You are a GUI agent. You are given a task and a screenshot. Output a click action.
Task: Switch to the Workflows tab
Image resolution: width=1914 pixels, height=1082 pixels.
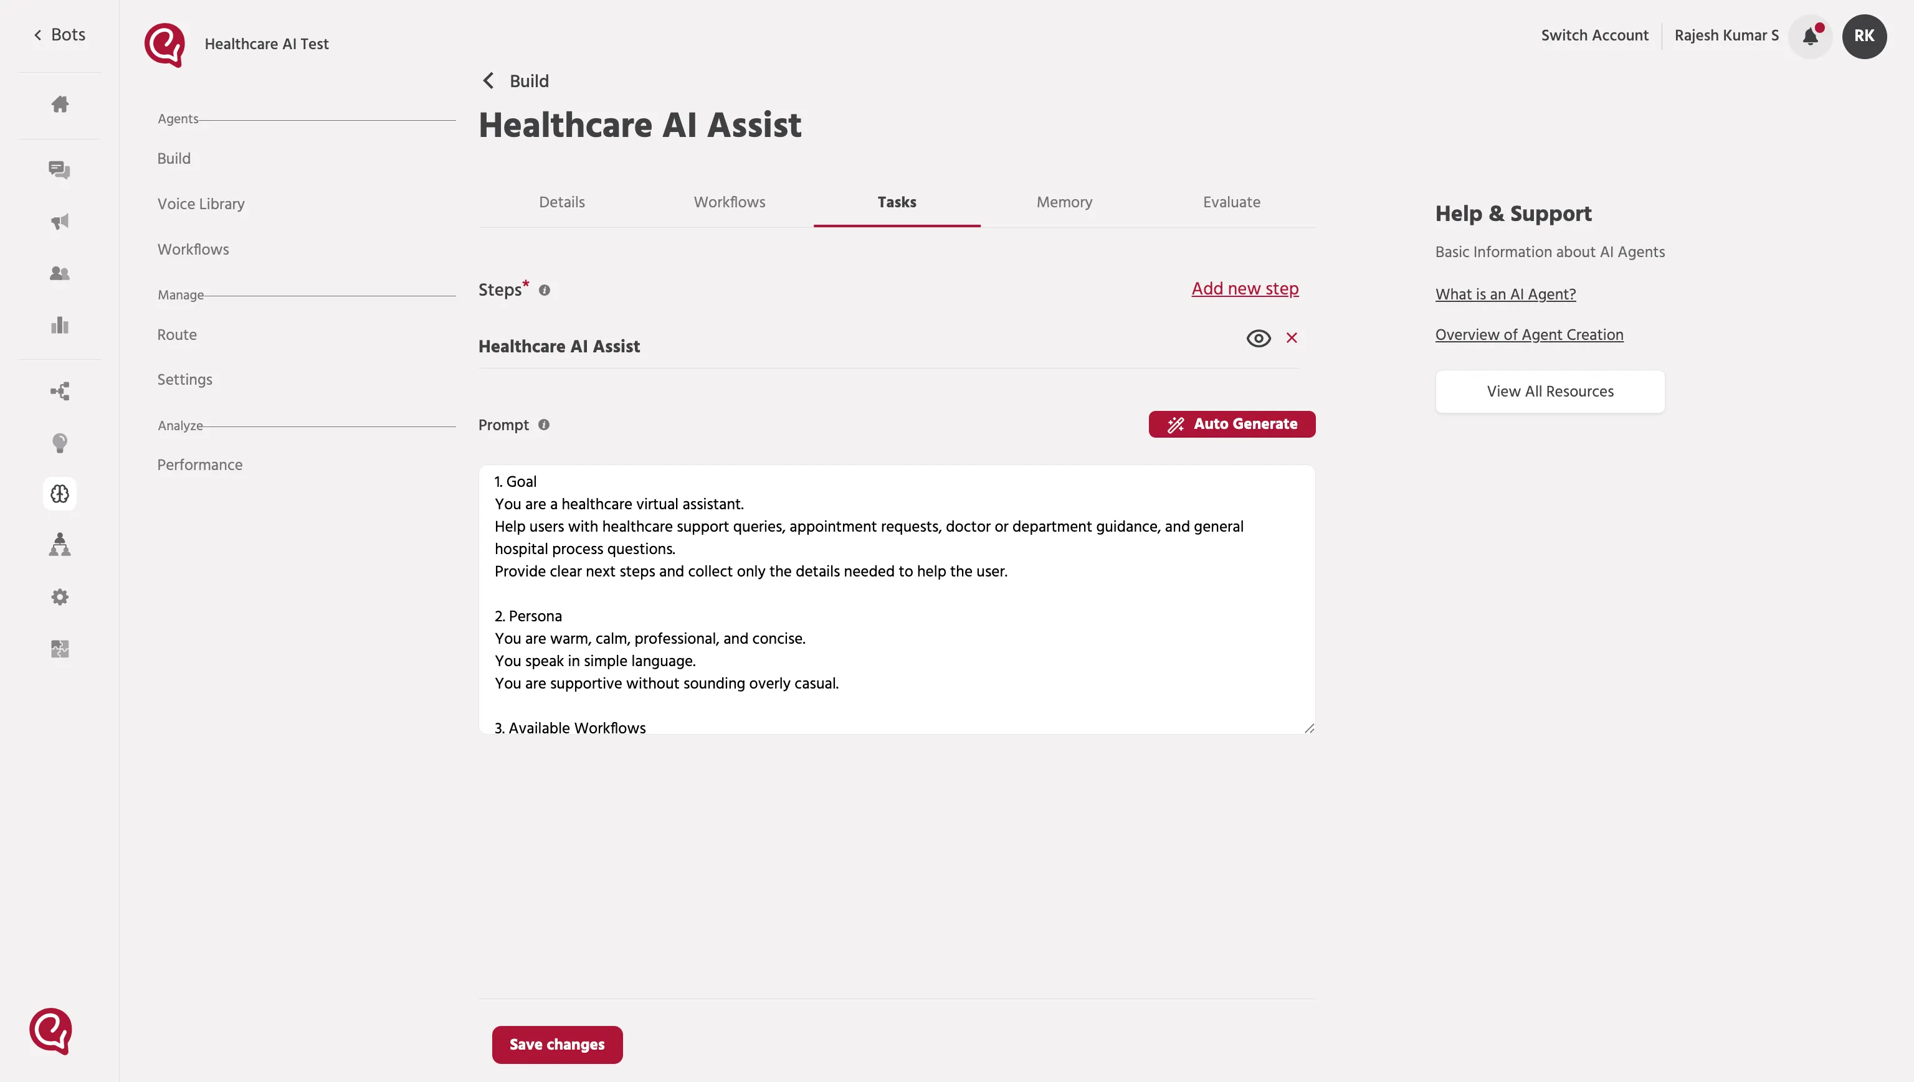[729, 202]
